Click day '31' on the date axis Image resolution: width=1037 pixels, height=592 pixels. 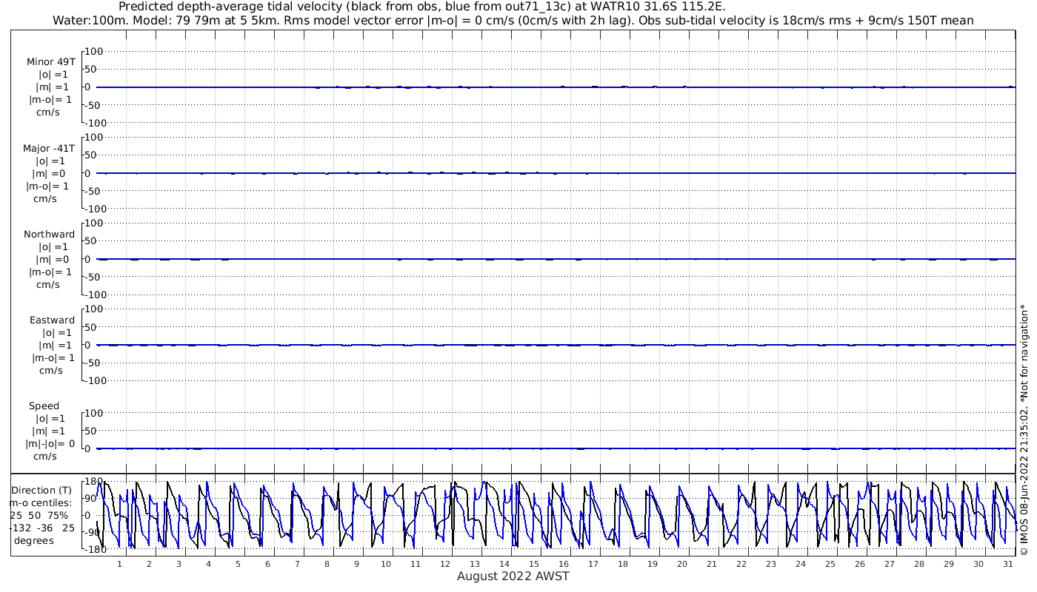1007,564
